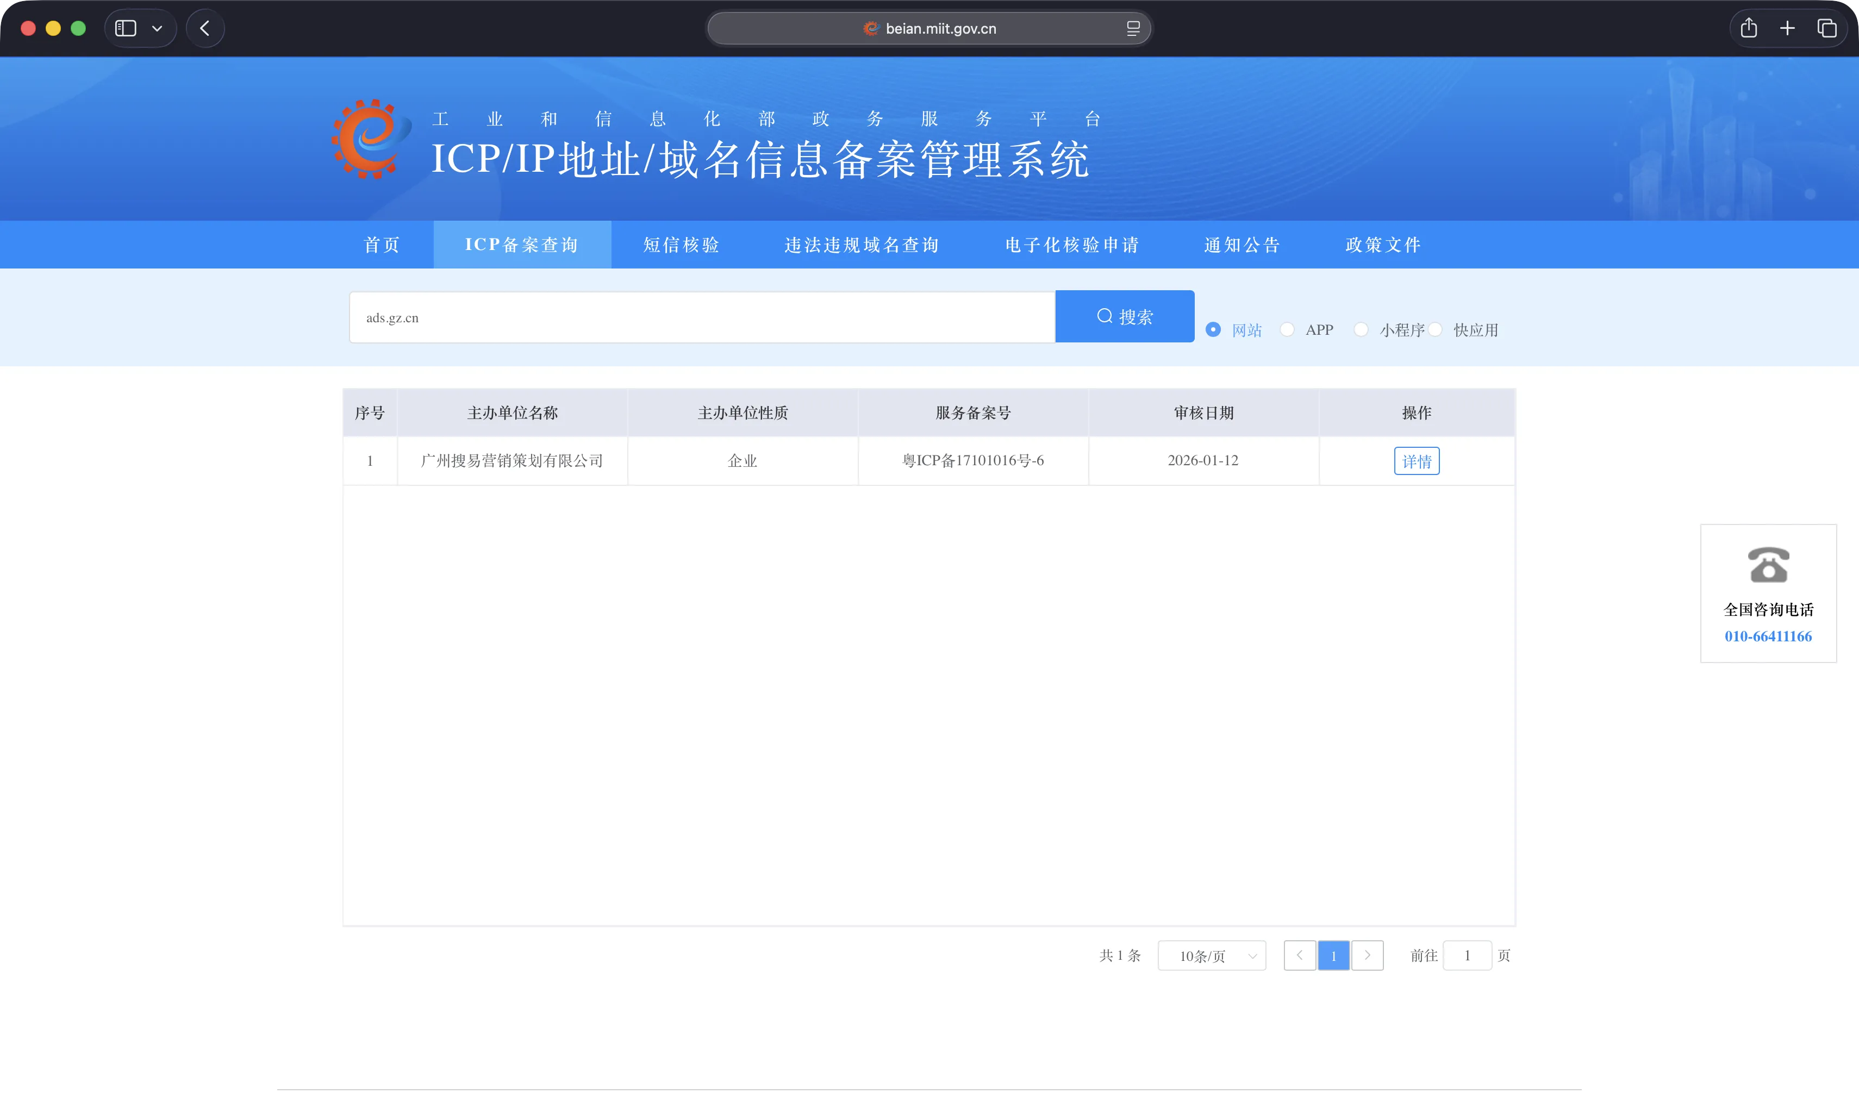1859x1112 pixels.
Task: Click the back navigation arrow
Action: [204, 28]
